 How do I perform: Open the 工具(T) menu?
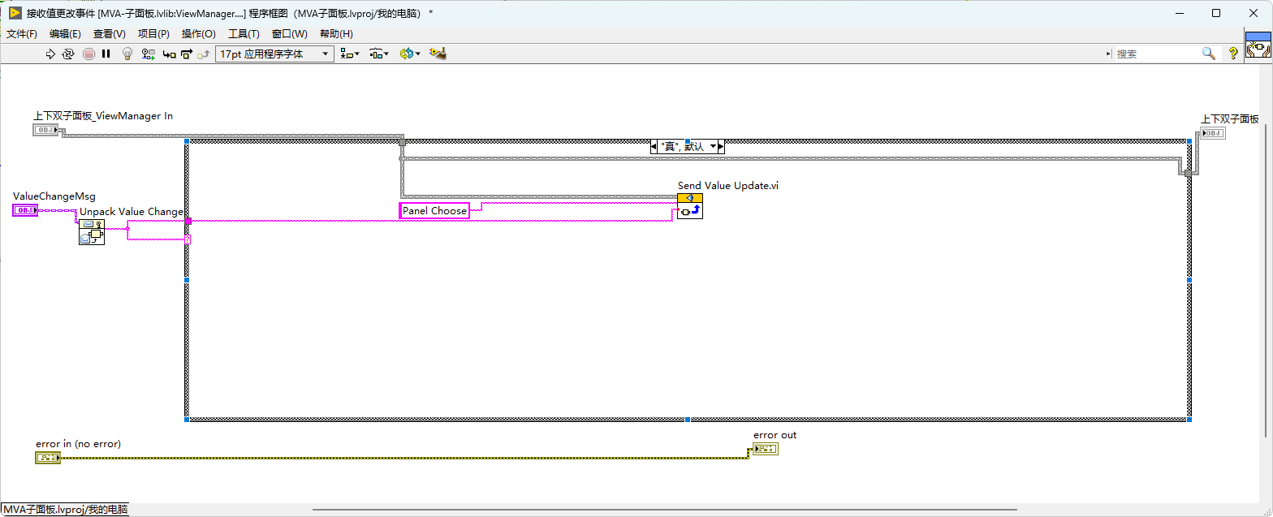click(x=244, y=34)
